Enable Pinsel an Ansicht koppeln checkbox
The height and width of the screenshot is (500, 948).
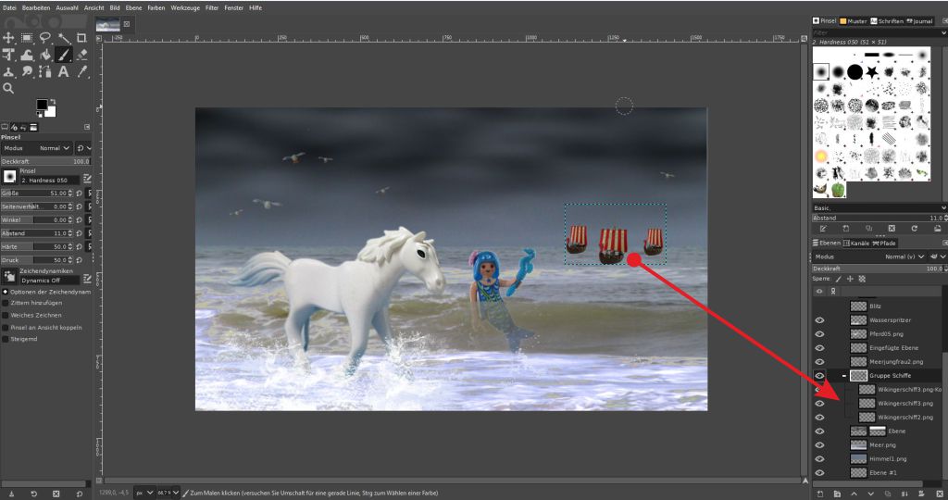tap(6, 327)
